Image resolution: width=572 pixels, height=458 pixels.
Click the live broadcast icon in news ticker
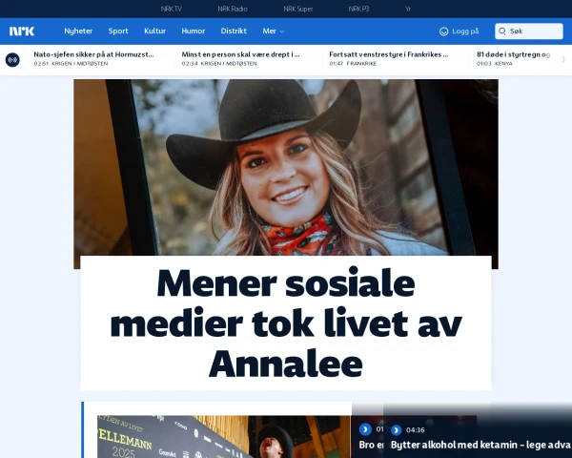click(12, 59)
